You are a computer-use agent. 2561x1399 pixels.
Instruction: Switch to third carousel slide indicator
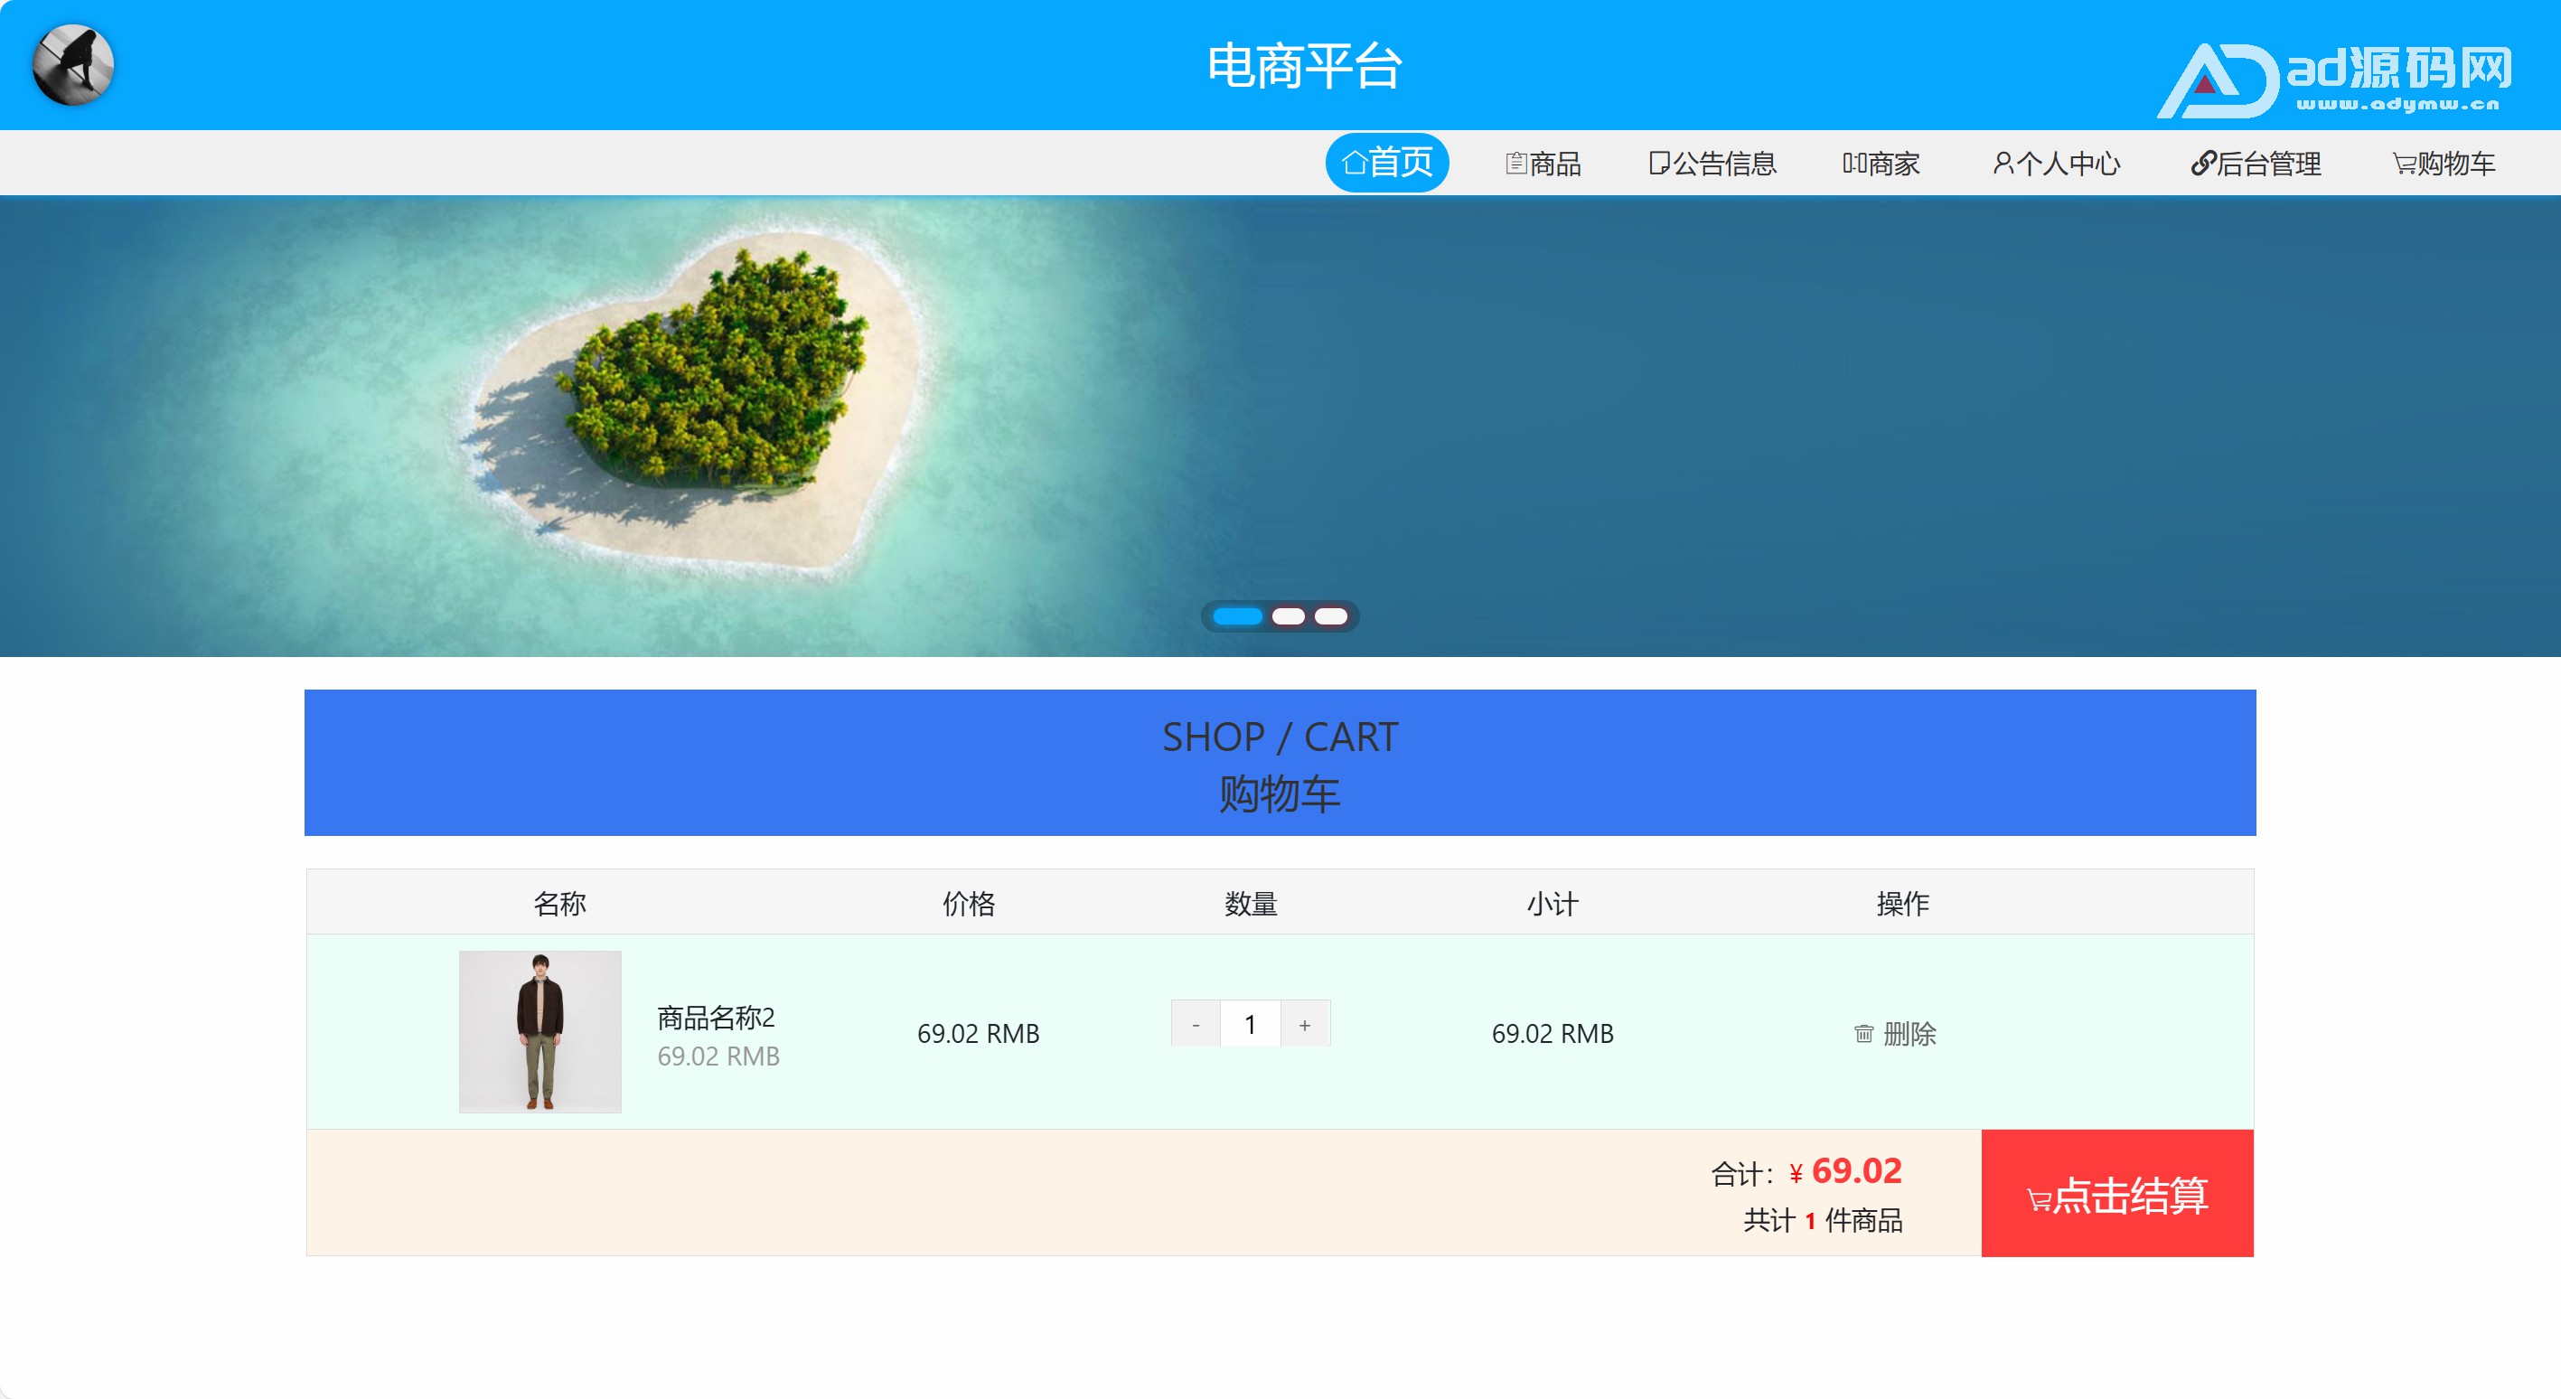(1331, 616)
